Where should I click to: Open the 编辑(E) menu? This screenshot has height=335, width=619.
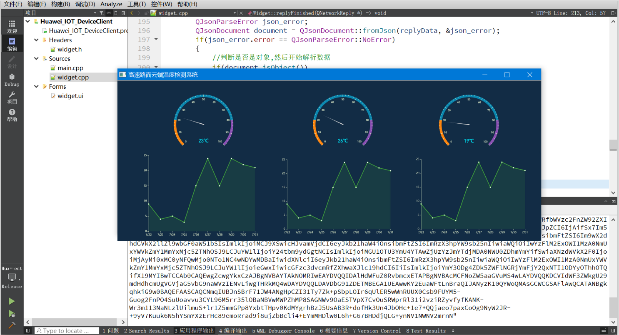point(37,4)
